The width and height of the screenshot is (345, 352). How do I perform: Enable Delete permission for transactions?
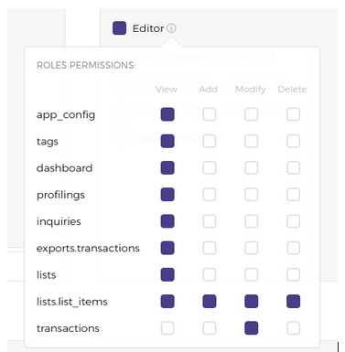293,328
